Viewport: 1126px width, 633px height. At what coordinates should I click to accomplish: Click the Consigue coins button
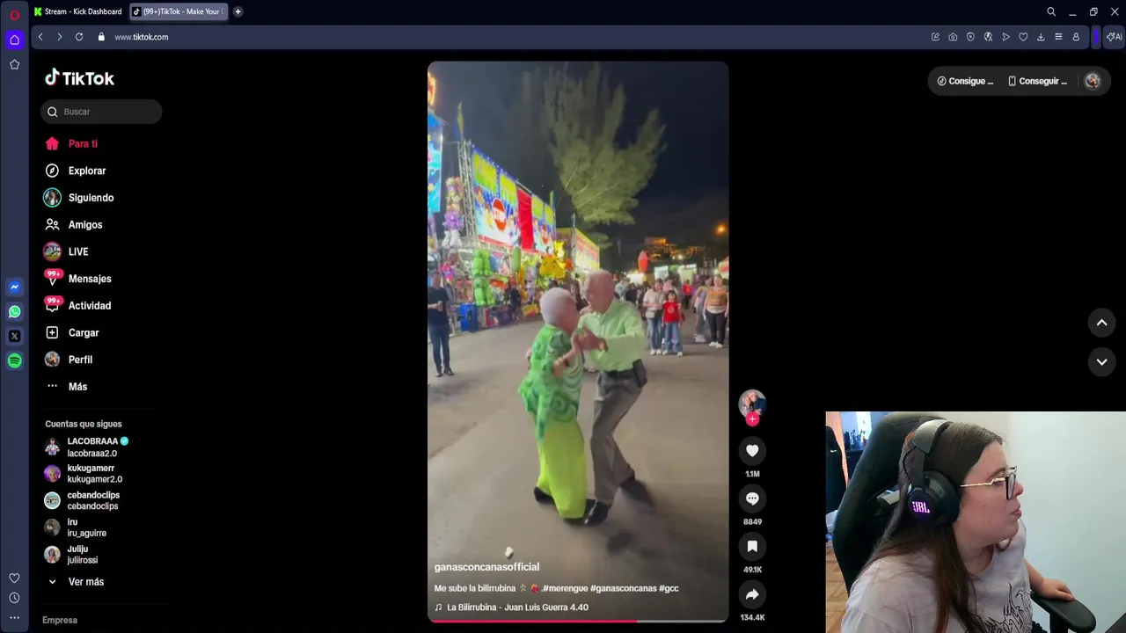pyautogui.click(x=966, y=81)
